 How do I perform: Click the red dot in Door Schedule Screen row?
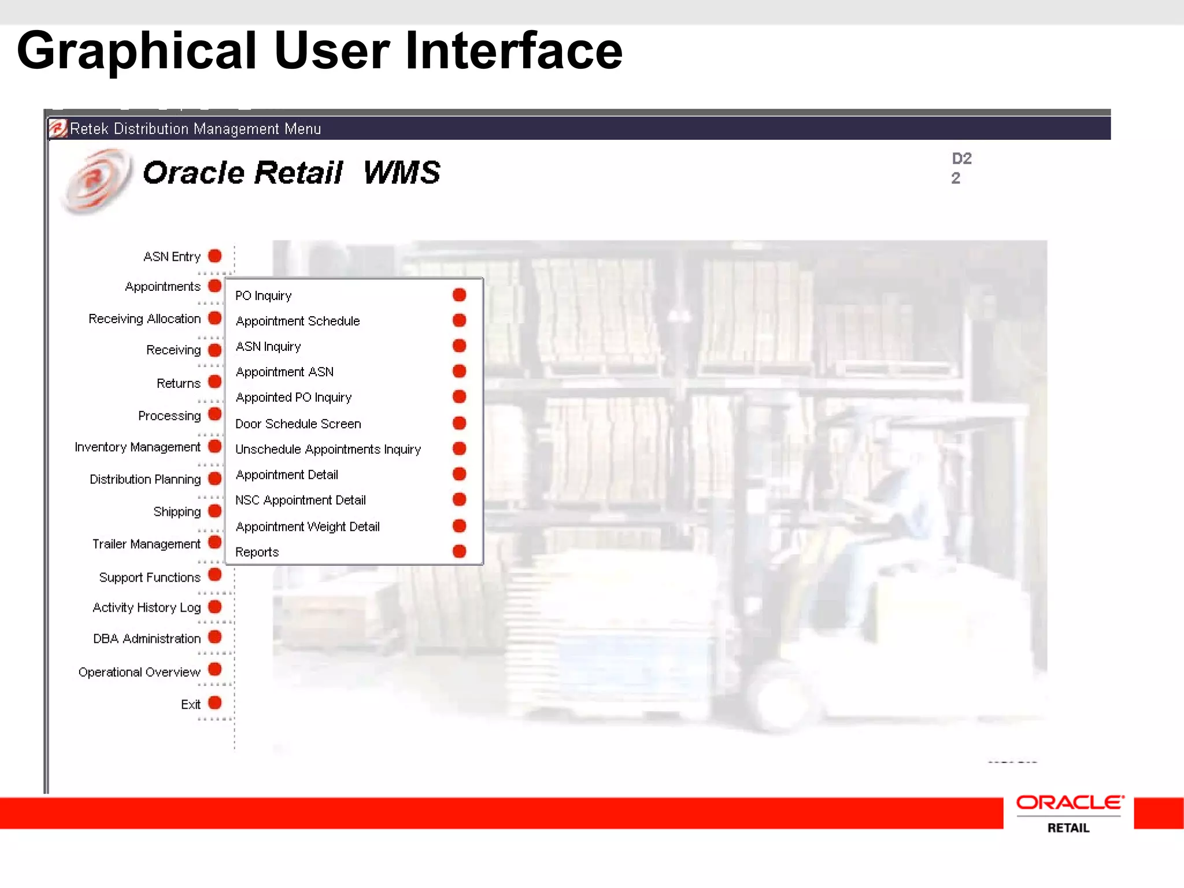tap(460, 423)
